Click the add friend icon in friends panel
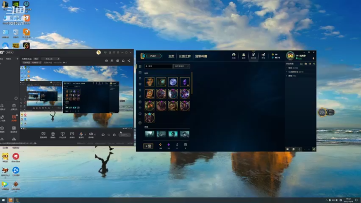361x203 pixels. [301, 64]
